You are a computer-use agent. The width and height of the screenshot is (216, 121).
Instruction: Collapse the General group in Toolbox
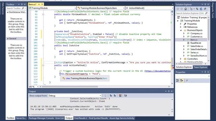8,39
